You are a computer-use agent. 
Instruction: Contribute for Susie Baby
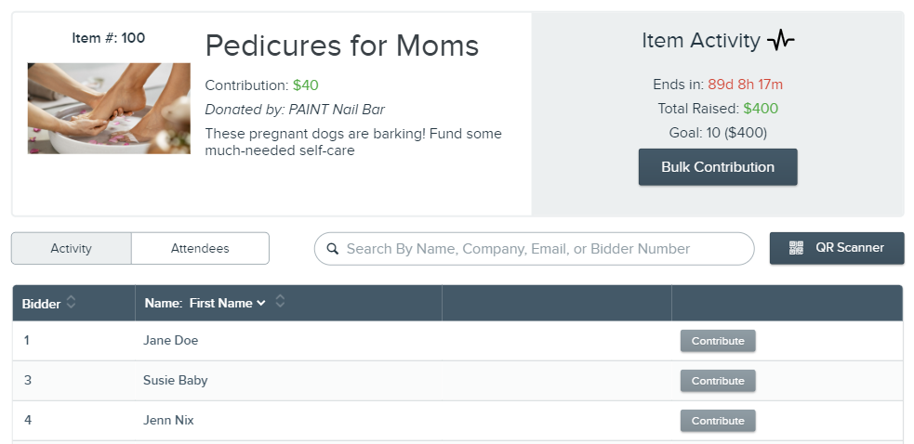point(718,381)
